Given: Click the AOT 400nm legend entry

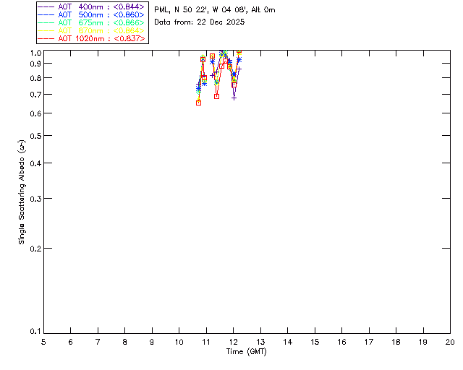Looking at the screenshot, I should [x=92, y=7].
